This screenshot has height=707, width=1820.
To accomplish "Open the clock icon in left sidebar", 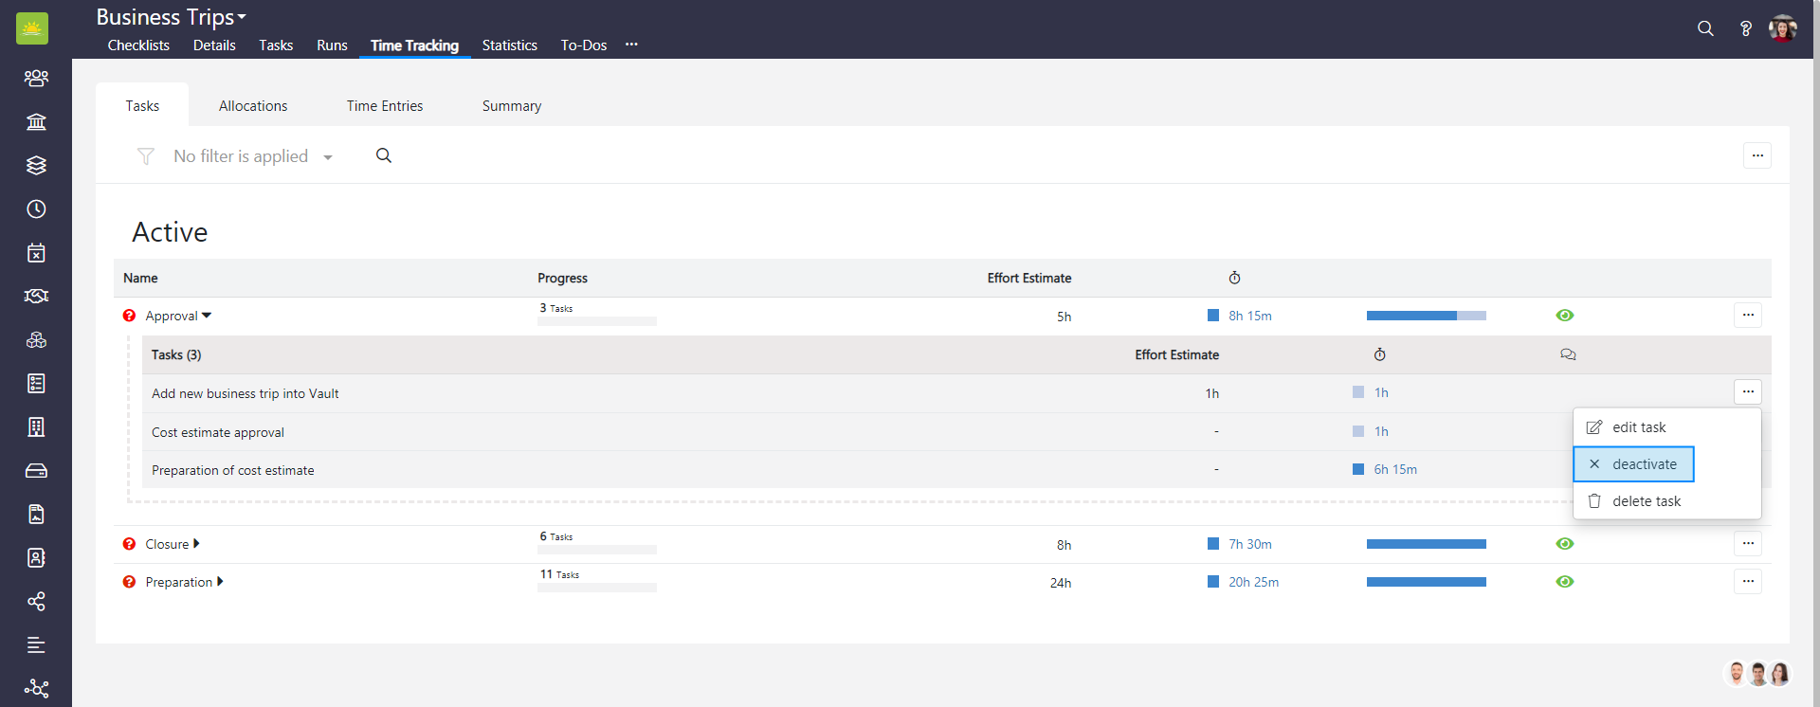I will (x=36, y=209).
